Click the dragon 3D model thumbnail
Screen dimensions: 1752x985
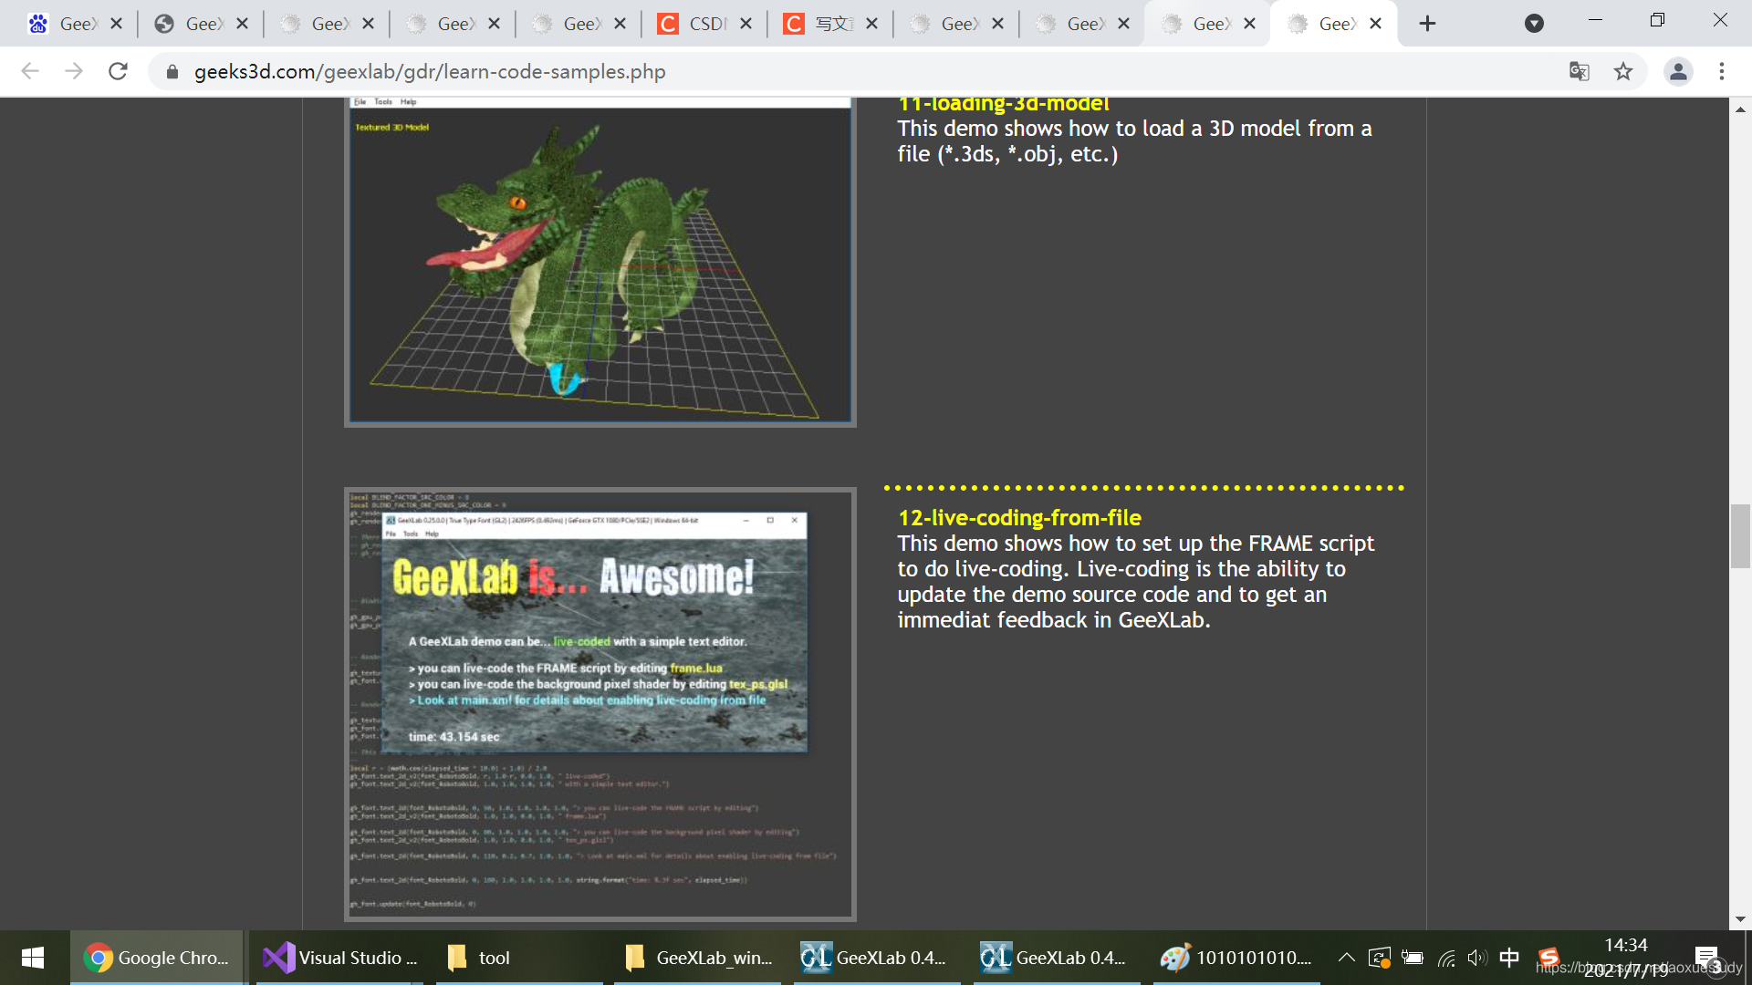[600, 261]
